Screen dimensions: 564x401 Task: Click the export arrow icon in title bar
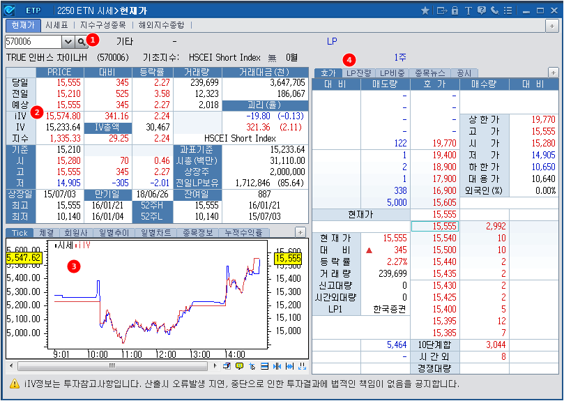coord(441,10)
